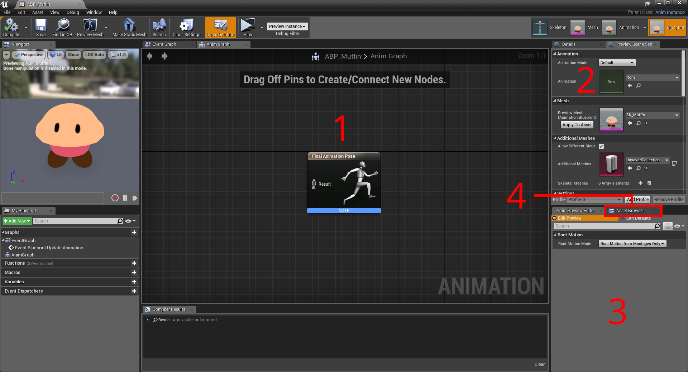Open the Animation Mode Default dropdown
The height and width of the screenshot is (372, 688).
[617, 63]
